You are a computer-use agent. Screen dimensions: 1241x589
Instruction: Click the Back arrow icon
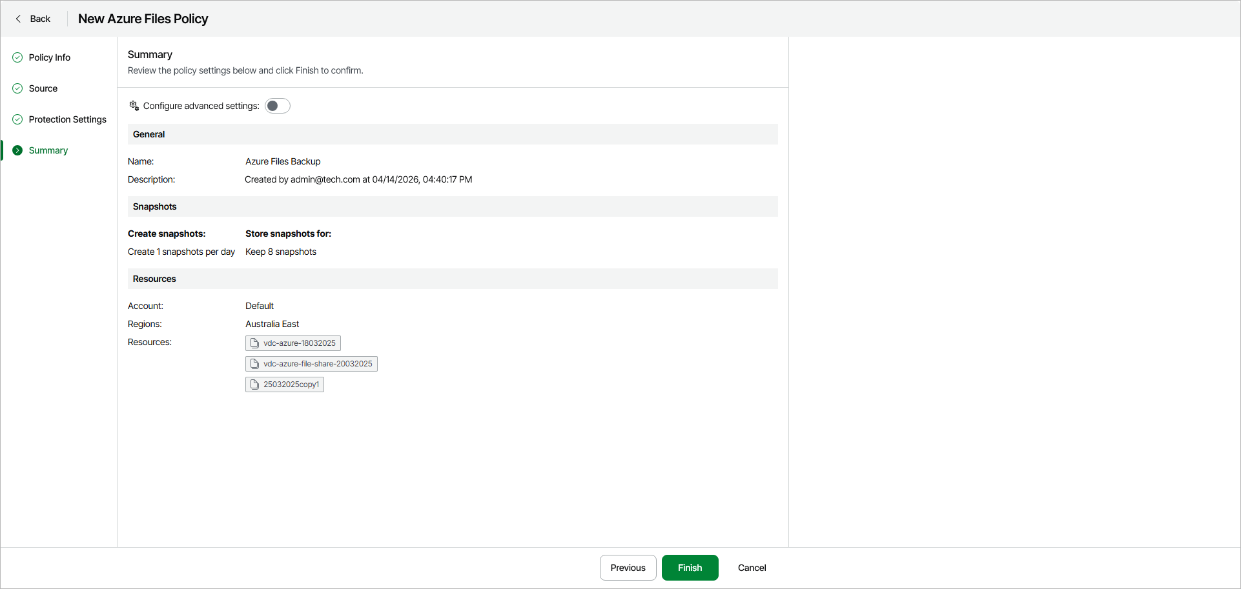[18, 19]
